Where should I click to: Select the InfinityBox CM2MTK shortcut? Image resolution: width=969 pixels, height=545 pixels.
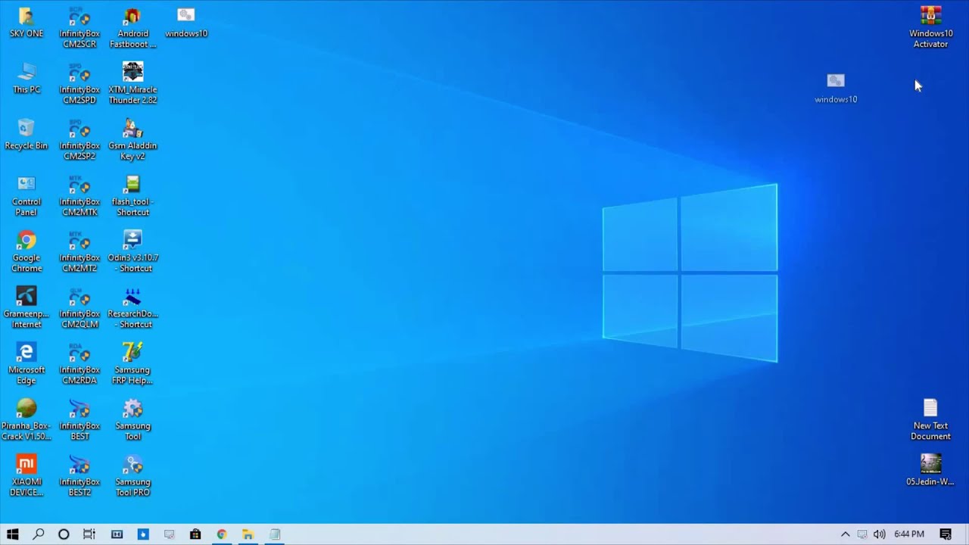click(79, 196)
